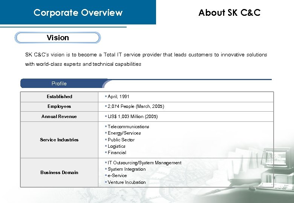Select the Service Industries row label
294x203 pixels.
pos(59,139)
